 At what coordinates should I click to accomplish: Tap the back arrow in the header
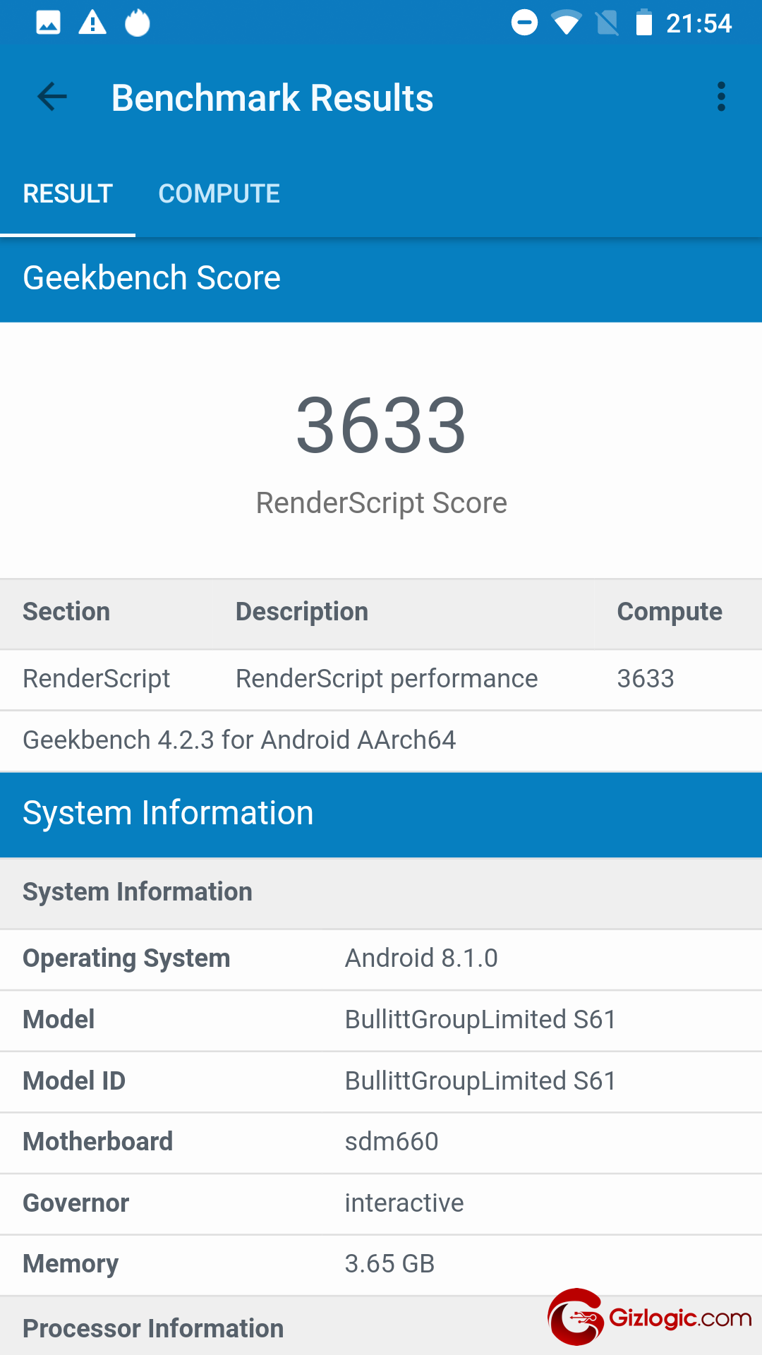click(x=52, y=97)
